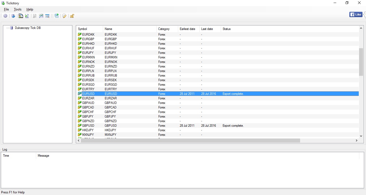This screenshot has height=195, width=366.
Task: Click the database icon beside Dukascopy Tick DB
Action: (12, 28)
